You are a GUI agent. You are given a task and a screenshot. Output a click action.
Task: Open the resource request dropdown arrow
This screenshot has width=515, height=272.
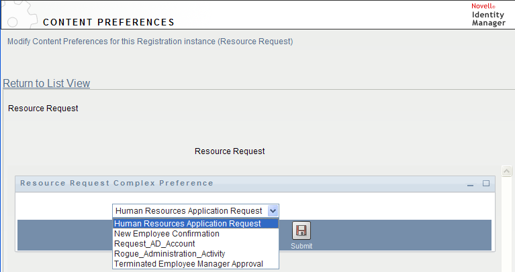click(x=273, y=211)
